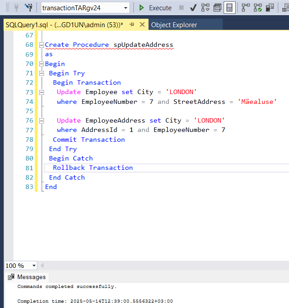Viewport: 289px width, 308px height.
Task: Click the Completion time message line
Action: (x=95, y=301)
